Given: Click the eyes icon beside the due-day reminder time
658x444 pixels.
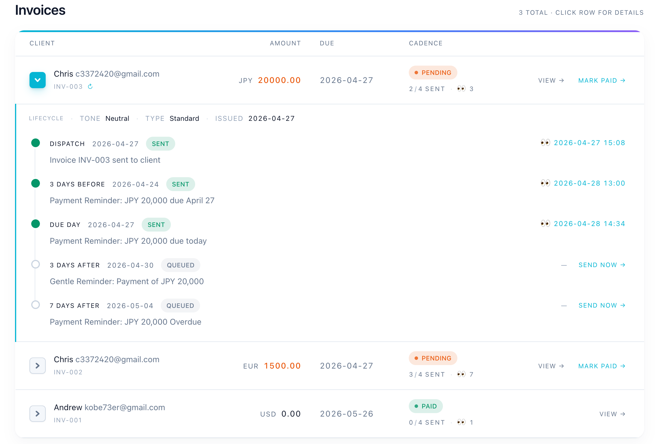Looking at the screenshot, I should coord(545,223).
